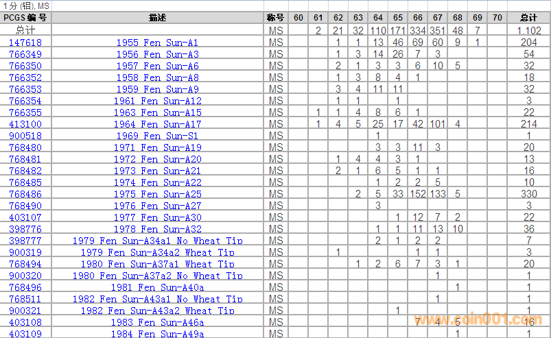Select 1980 Fen Sun-A37a1 Wheat Tip link
The image size is (551, 338).
[157, 264]
